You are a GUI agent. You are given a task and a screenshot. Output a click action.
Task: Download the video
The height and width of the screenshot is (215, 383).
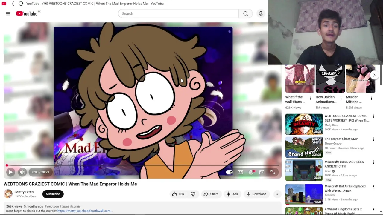click(256, 194)
